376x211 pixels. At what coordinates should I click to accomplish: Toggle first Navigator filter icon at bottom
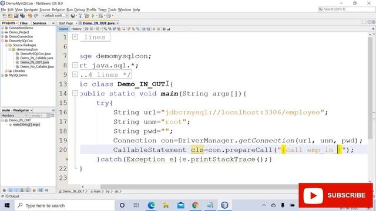(x=4, y=190)
